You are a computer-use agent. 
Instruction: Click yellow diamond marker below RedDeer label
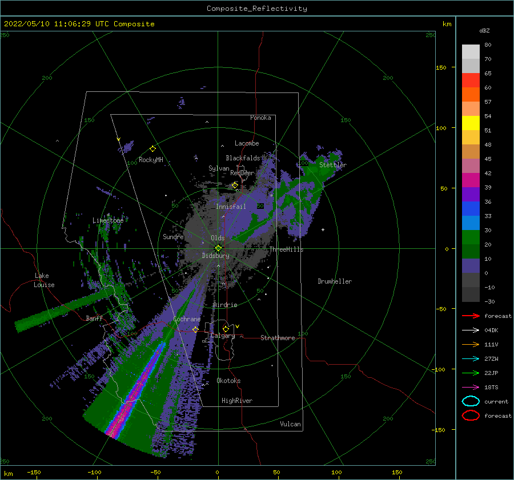point(235,185)
